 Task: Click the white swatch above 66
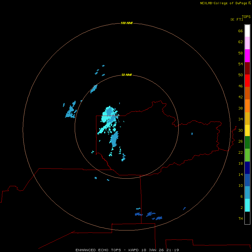point(247,31)
